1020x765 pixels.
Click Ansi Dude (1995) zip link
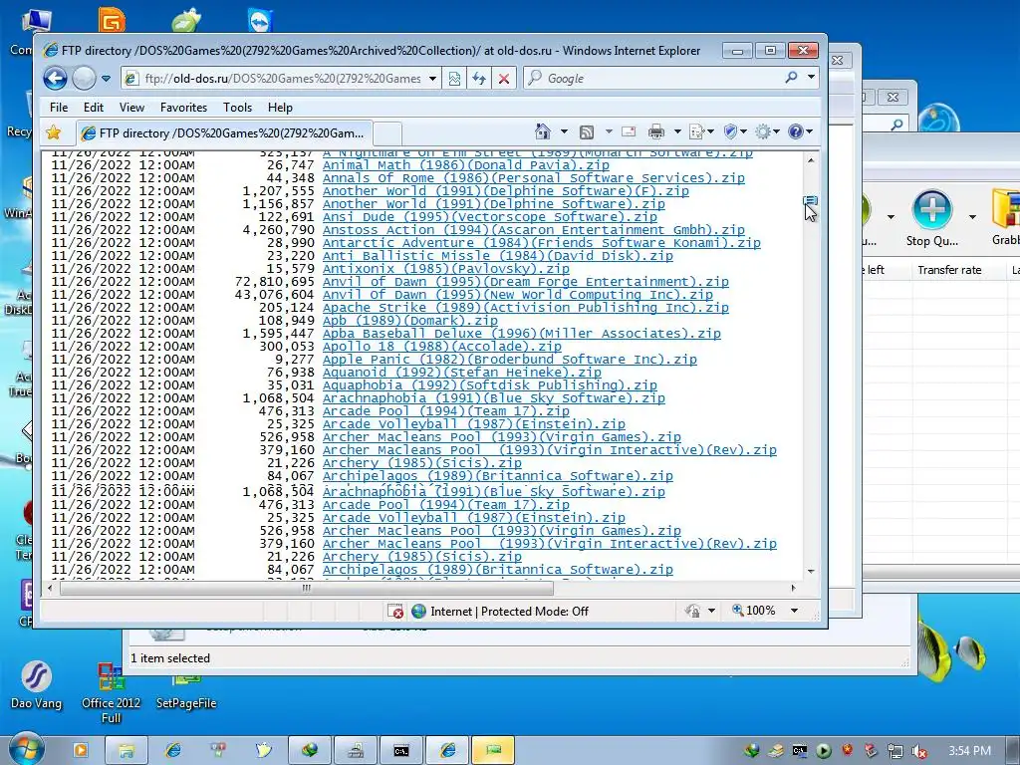tap(490, 217)
